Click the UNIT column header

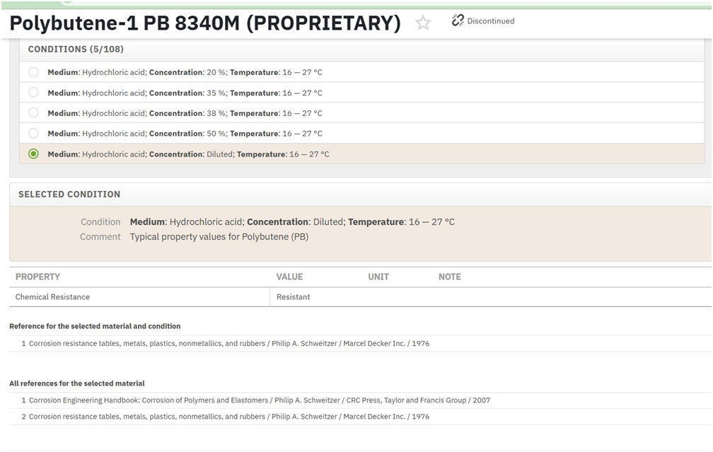click(x=378, y=277)
